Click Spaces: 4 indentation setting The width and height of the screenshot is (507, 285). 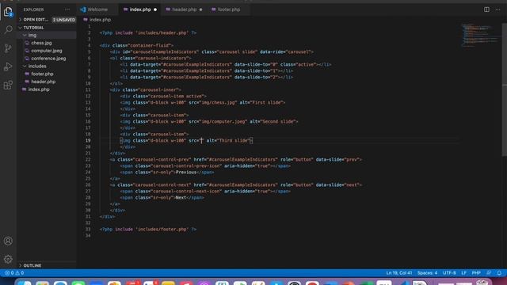[x=427, y=273]
